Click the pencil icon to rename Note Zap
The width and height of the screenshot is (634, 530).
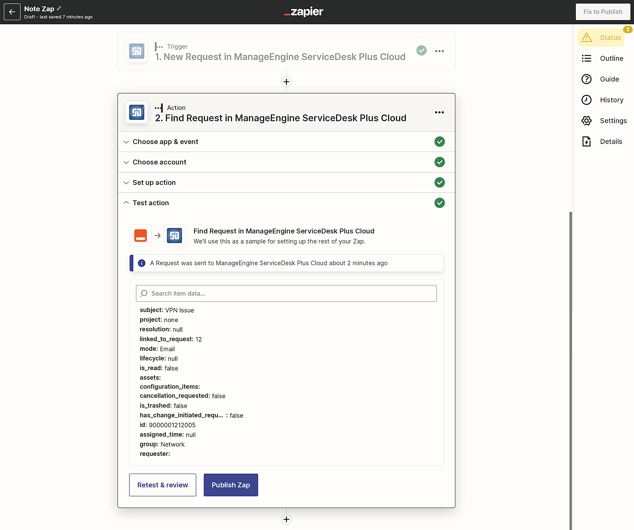coord(59,8)
